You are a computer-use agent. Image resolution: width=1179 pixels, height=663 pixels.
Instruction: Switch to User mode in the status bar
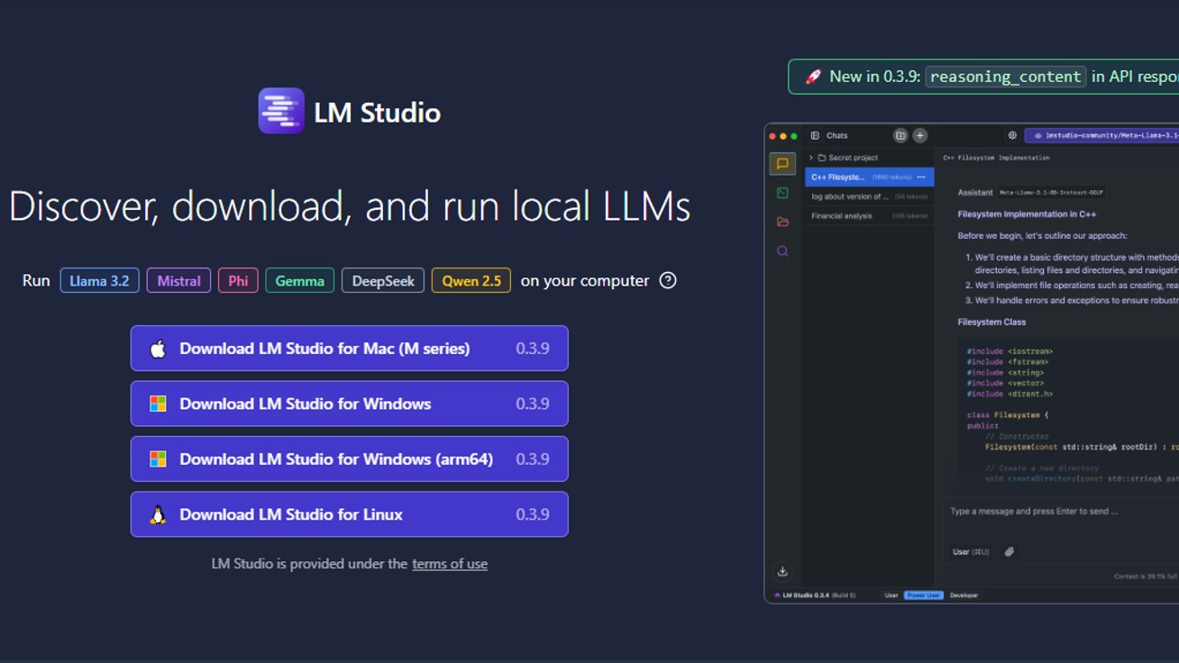[x=891, y=595]
